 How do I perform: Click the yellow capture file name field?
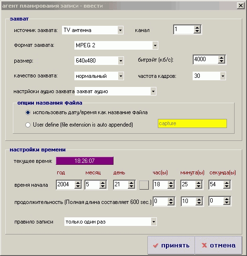[192, 123]
